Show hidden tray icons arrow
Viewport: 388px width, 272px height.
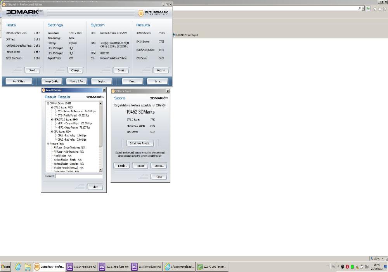point(338,267)
